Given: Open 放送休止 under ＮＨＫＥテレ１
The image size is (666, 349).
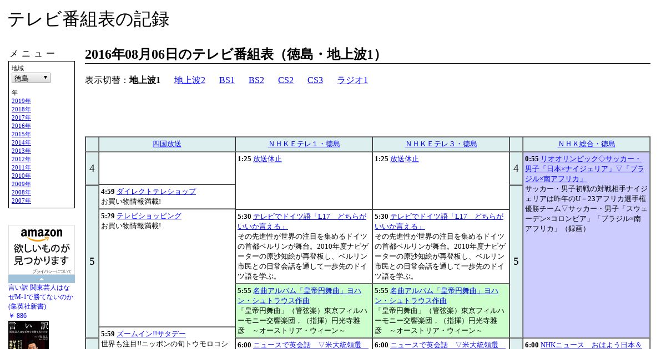Looking at the screenshot, I should tap(268, 159).
